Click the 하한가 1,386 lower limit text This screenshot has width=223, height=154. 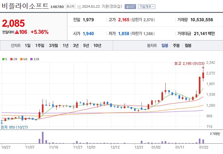coord(143,34)
